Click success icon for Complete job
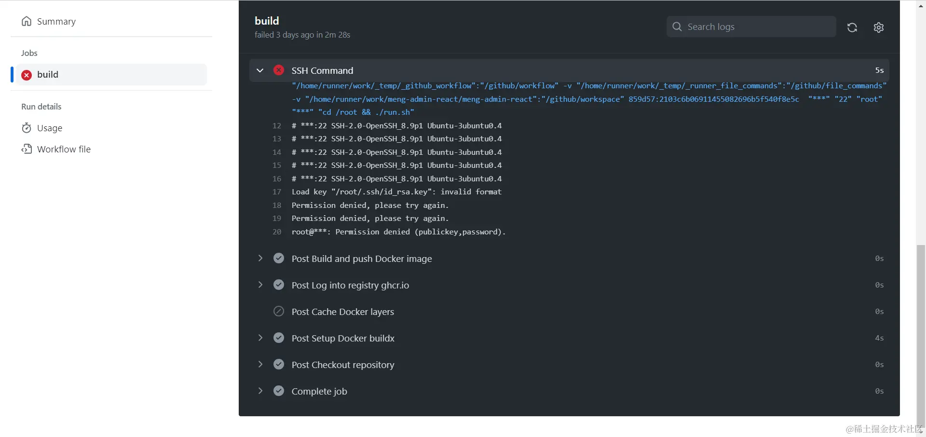Viewport: 926px width, 437px height. 279,391
